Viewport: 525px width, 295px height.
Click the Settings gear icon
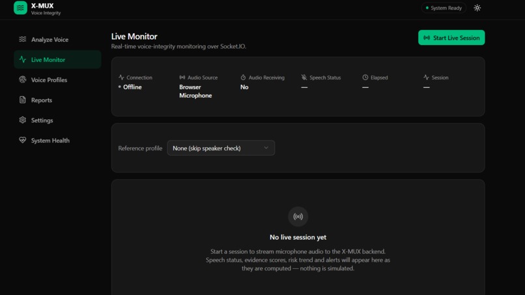[22, 120]
